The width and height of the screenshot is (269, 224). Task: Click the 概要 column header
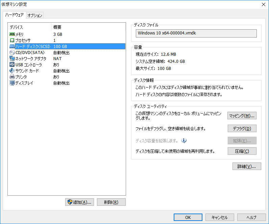88,27
